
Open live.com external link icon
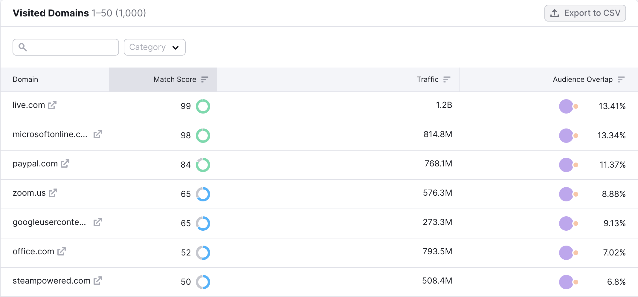[52, 105]
